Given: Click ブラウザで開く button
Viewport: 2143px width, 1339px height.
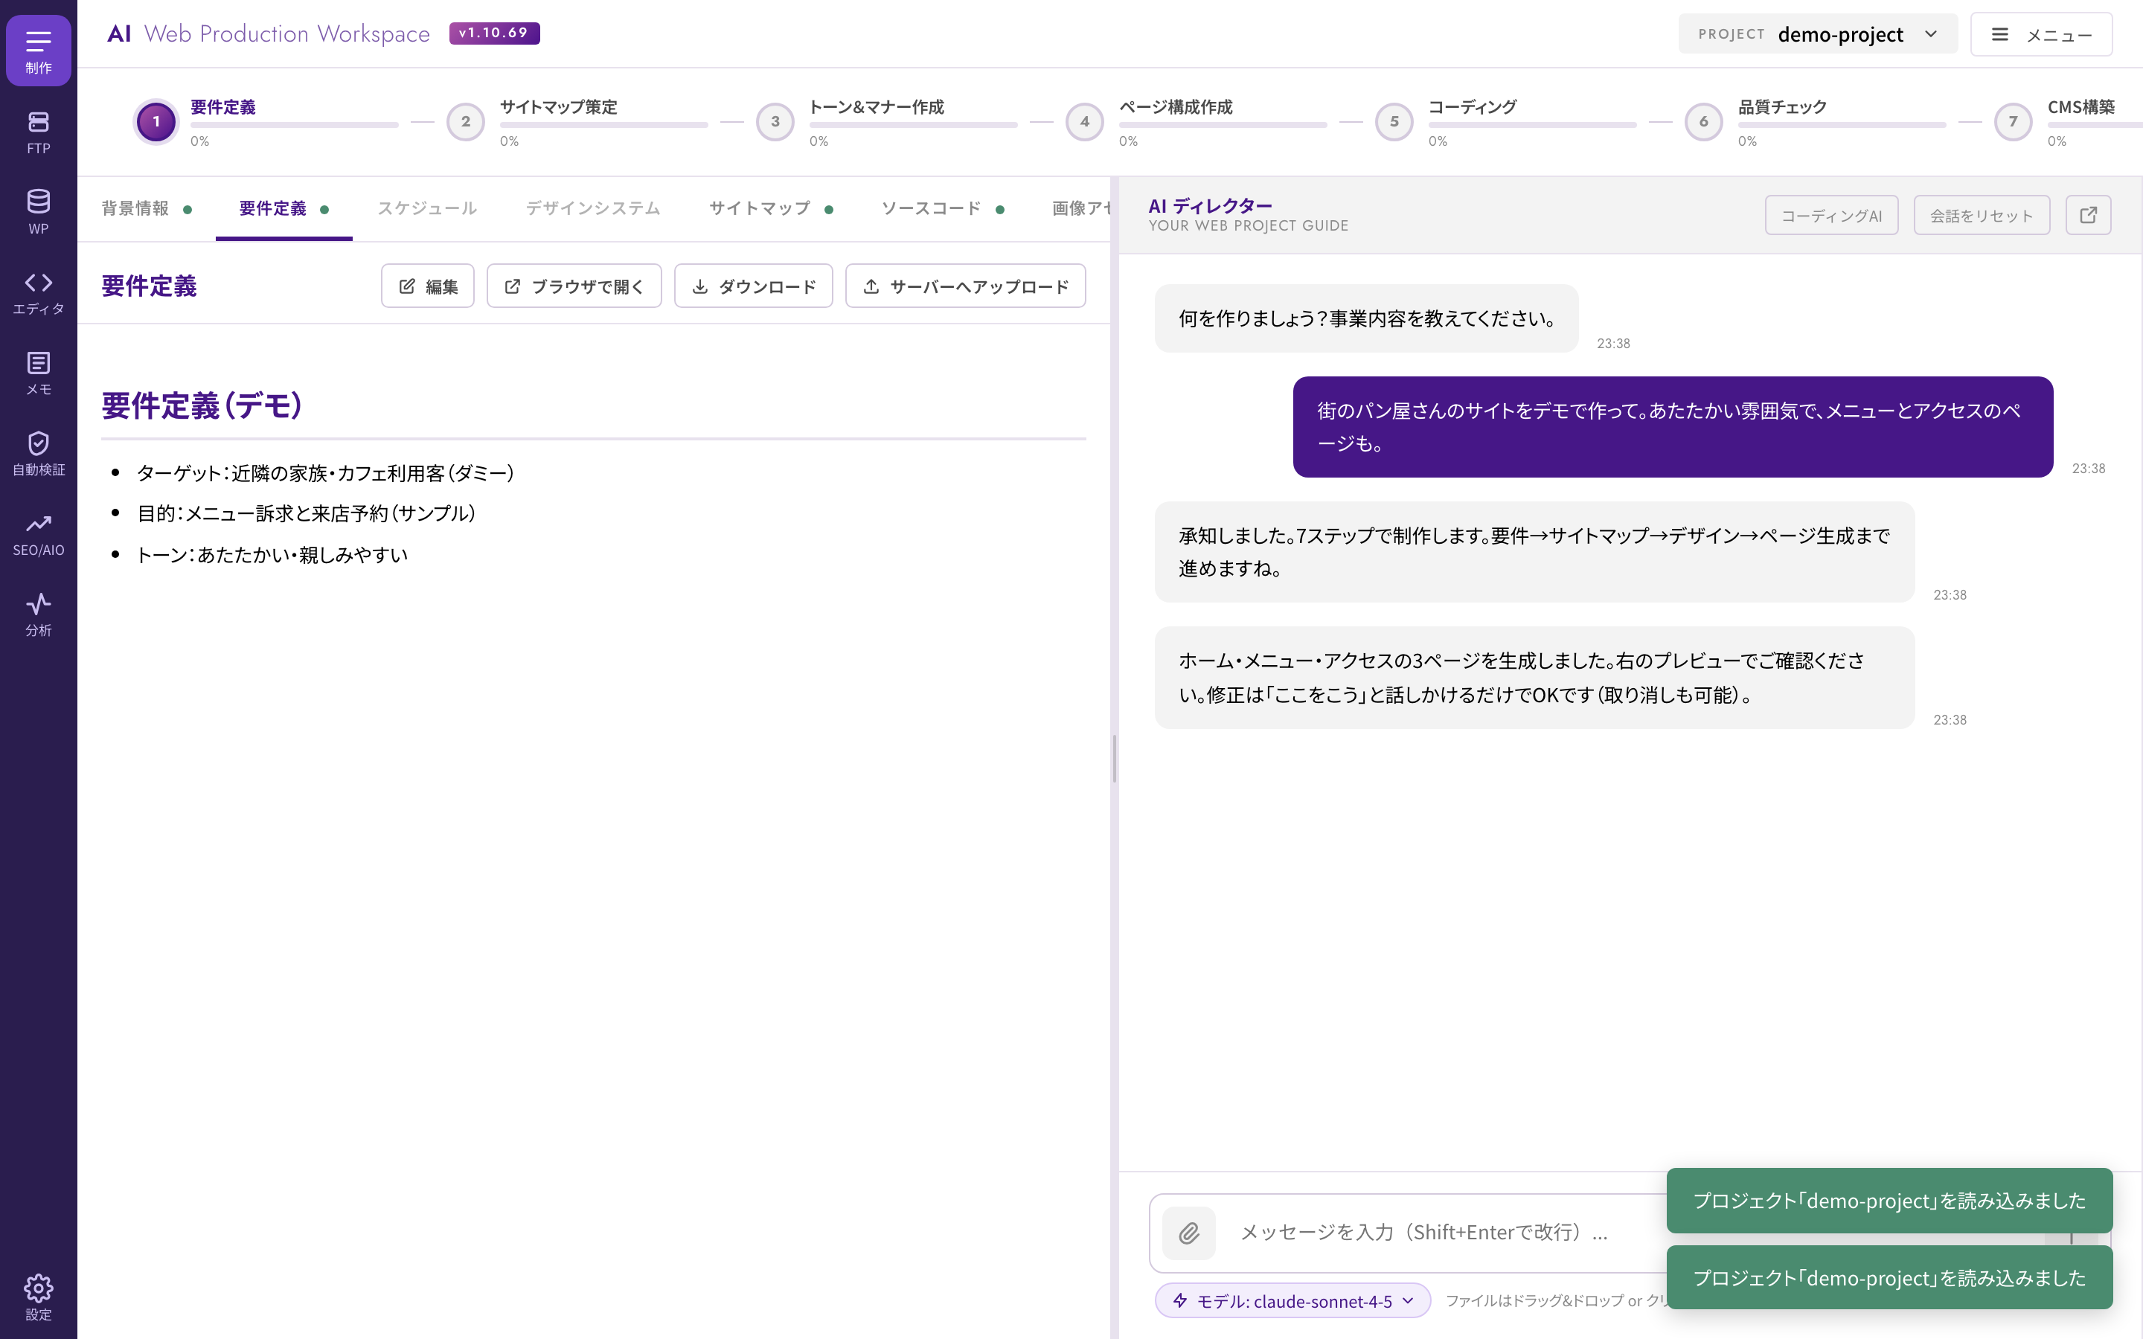Looking at the screenshot, I should click(x=574, y=286).
